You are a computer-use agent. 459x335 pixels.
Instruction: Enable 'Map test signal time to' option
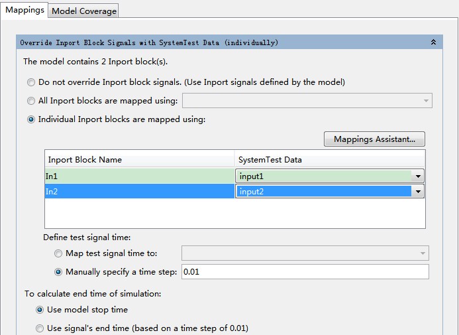[58, 253]
